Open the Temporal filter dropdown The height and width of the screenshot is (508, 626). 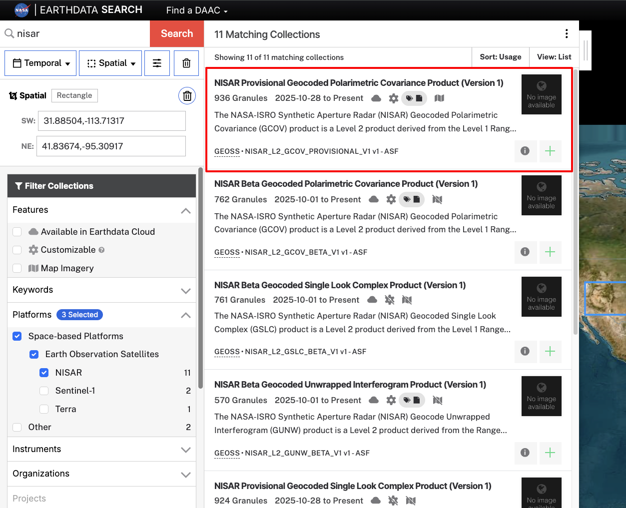click(40, 63)
